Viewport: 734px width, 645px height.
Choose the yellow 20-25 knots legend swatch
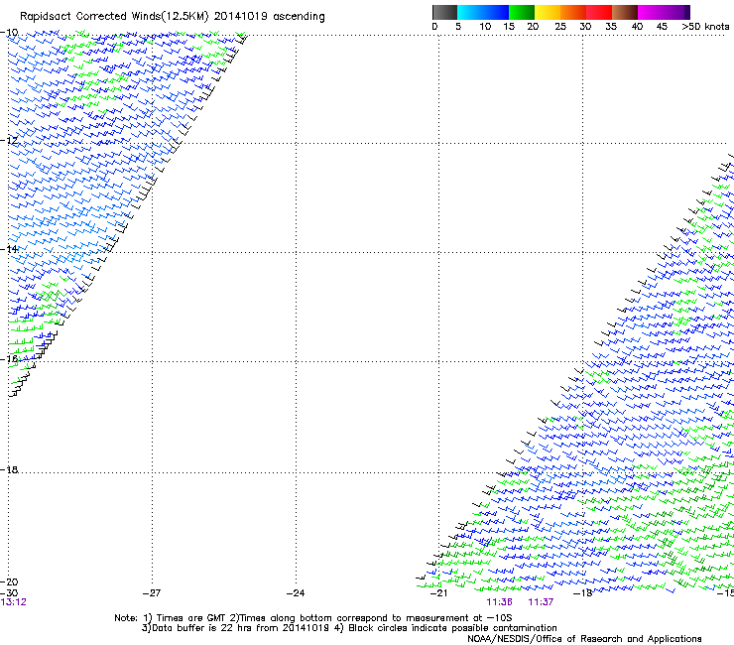548,12
